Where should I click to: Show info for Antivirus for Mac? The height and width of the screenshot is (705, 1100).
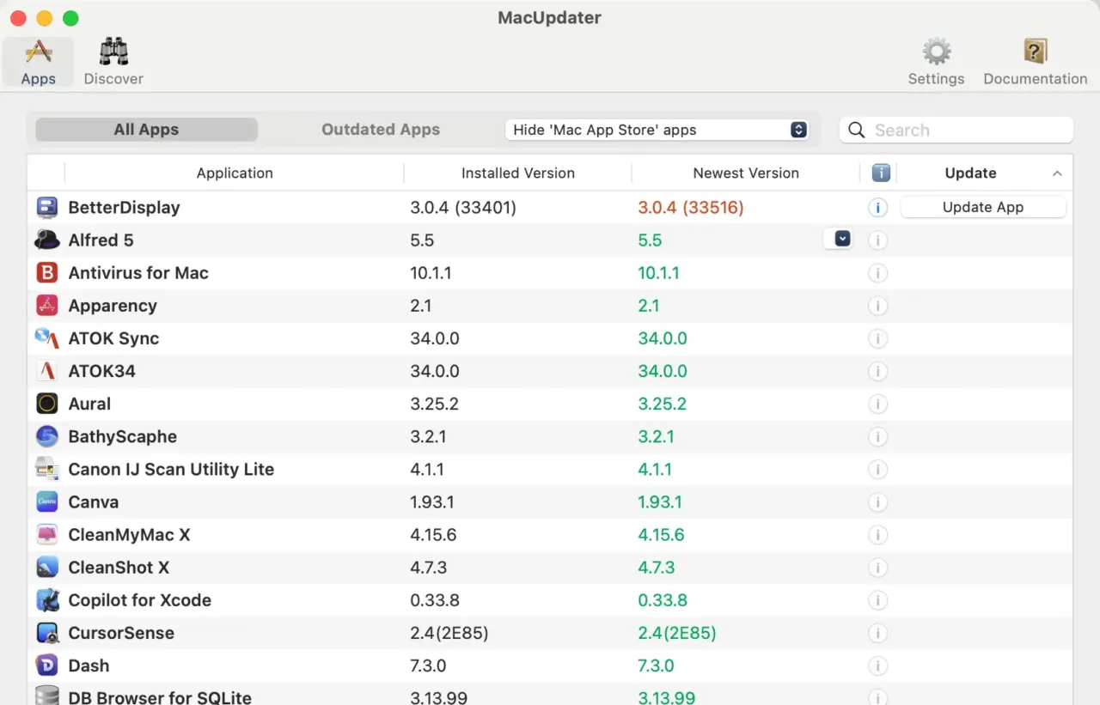(x=877, y=273)
